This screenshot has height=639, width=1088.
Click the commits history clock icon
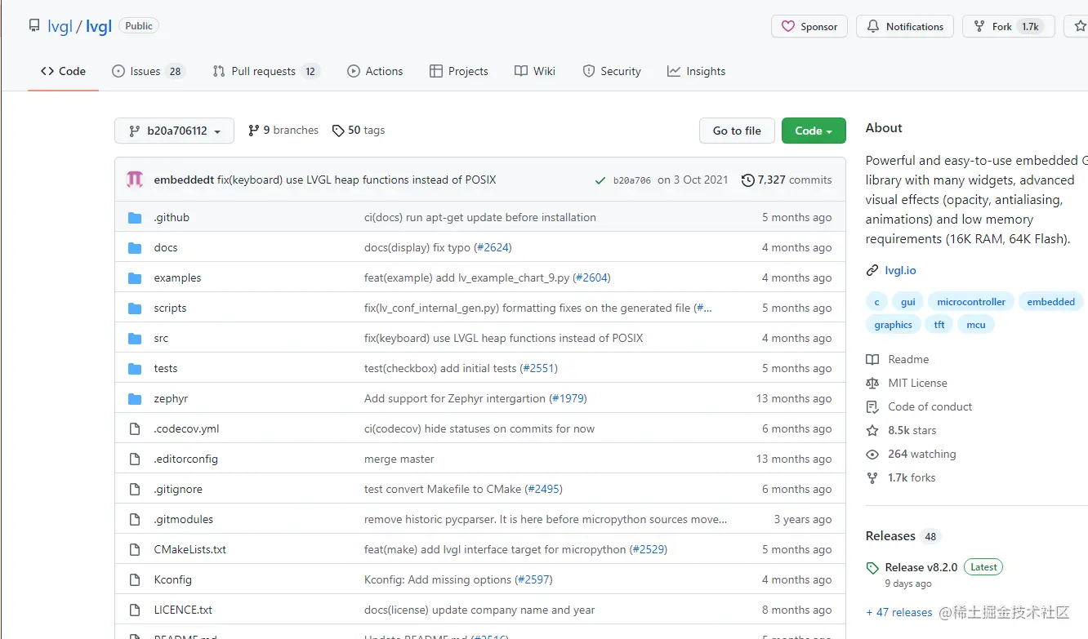[747, 180]
